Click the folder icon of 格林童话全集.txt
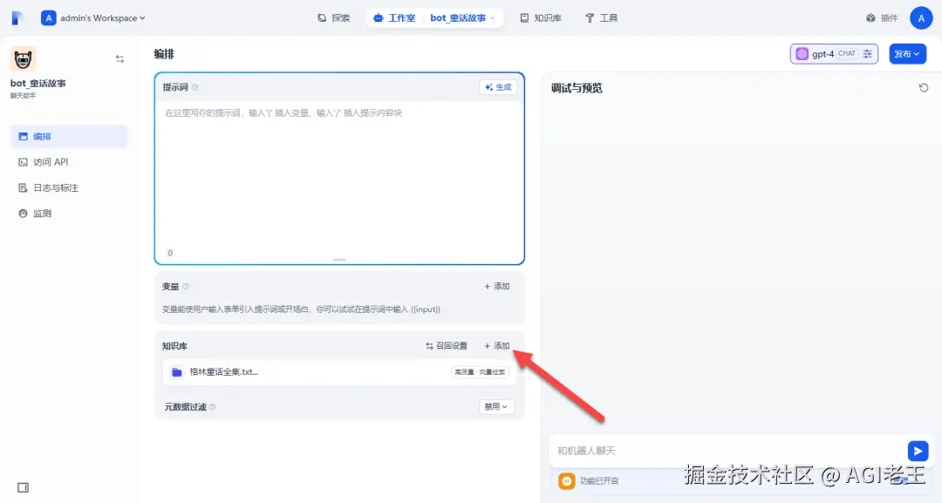The width and height of the screenshot is (942, 503). 176,372
